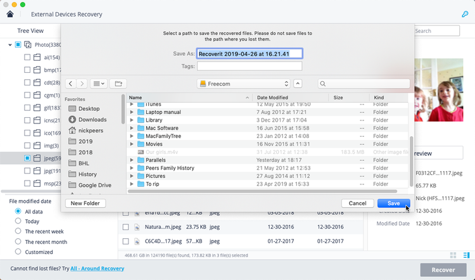Open the nickpeers home folder

point(85,130)
